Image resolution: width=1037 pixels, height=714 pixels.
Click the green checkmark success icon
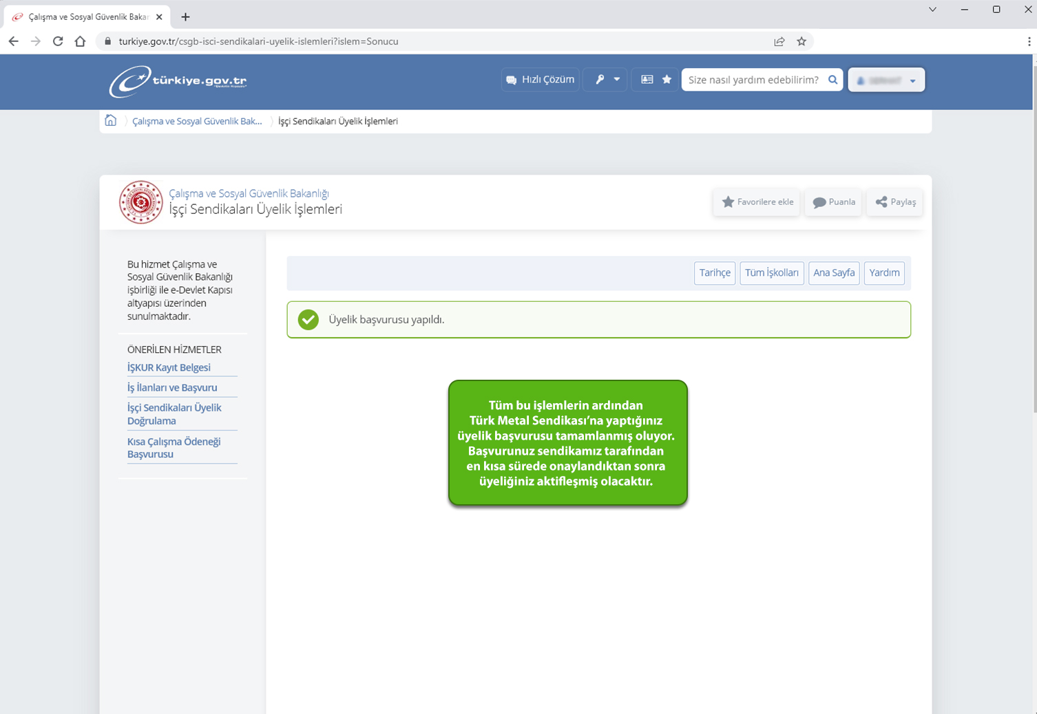[308, 320]
